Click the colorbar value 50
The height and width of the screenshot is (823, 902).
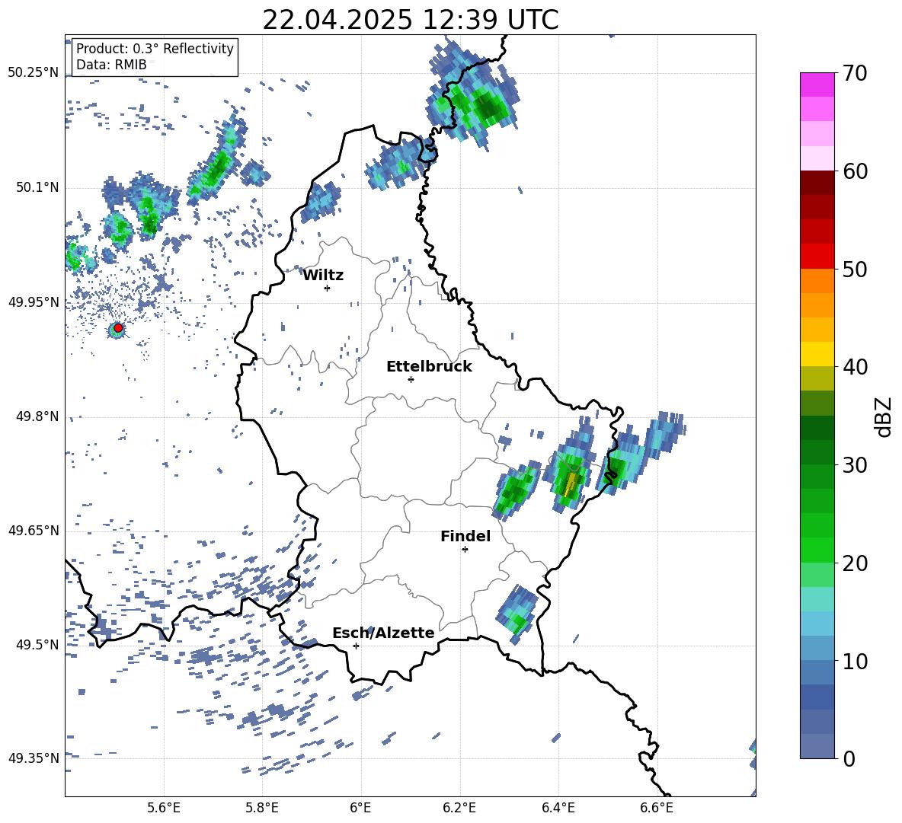pos(855,269)
